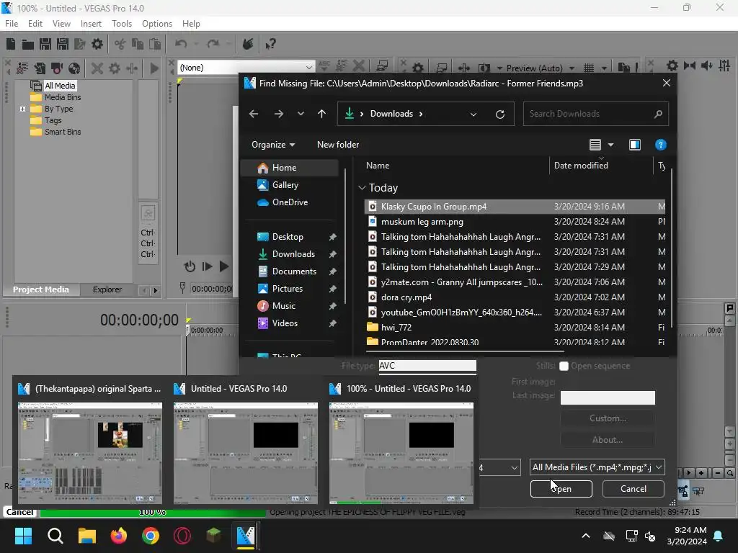The height and width of the screenshot is (553, 738).
Task: Click the Downmix output icon in Master Bus
Action: tap(690, 66)
